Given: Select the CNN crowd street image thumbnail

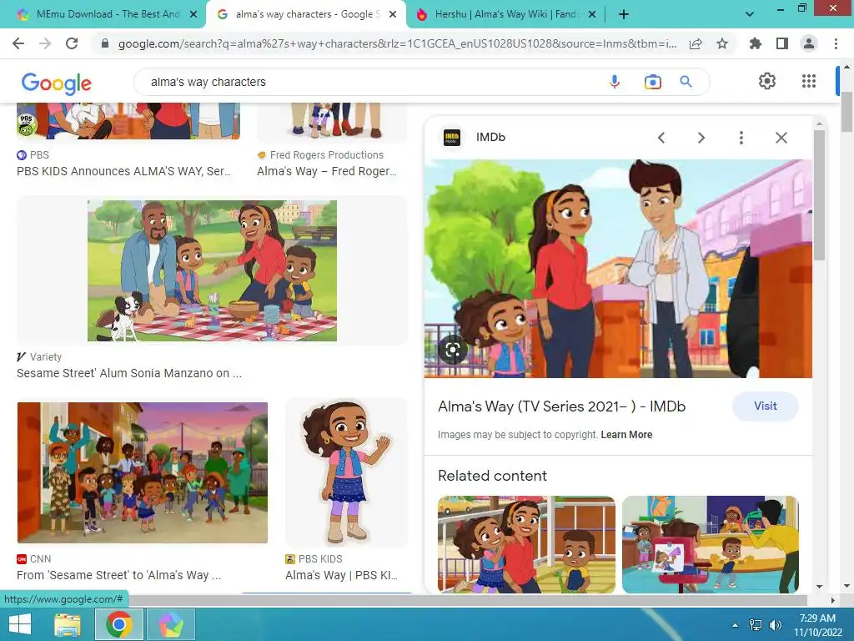Looking at the screenshot, I should coord(142,472).
